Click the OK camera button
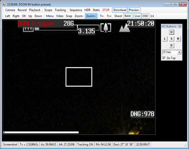This screenshot has width=189, height=149. point(24,16)
